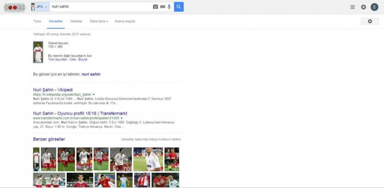Expand arrow beside Wikipedia result URL
The height and width of the screenshot is (188, 384).
(94, 95)
